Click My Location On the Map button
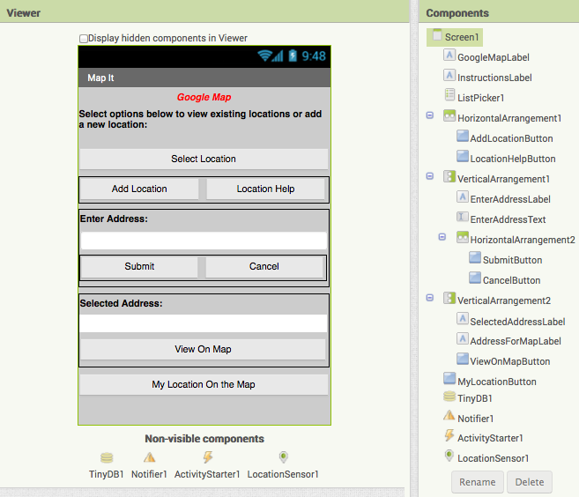Viewport: 579px width, 497px height. [x=204, y=385]
